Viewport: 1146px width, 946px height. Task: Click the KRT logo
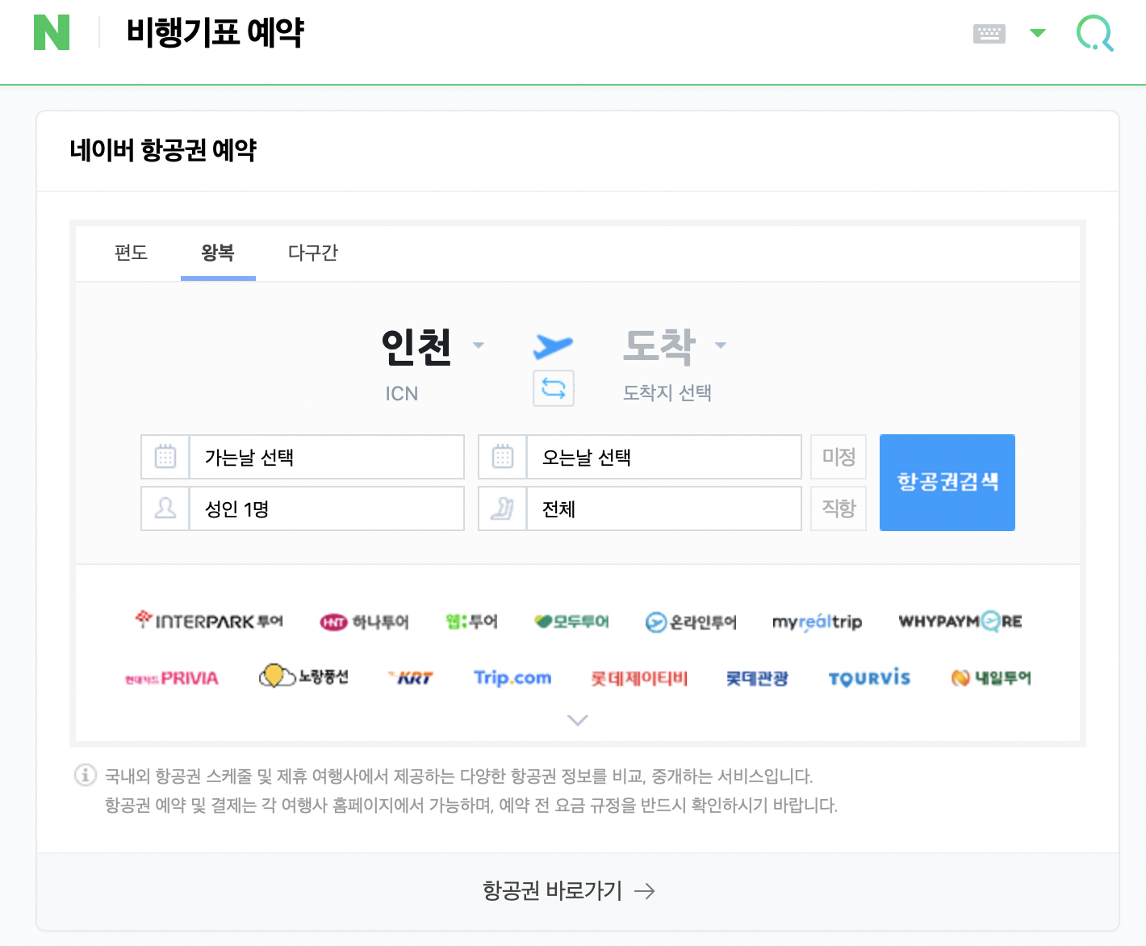tap(411, 678)
